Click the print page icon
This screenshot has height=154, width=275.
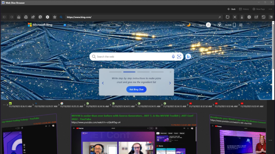(26, 17)
